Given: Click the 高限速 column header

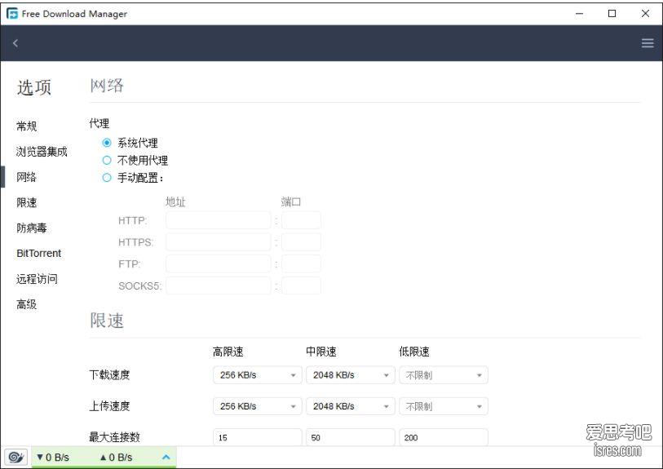Looking at the screenshot, I should coord(228,352).
